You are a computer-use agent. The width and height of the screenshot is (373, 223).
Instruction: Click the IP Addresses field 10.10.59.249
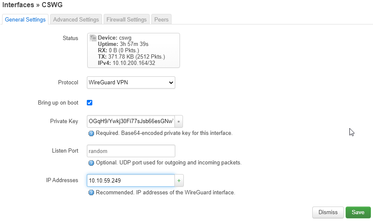[x=131, y=181]
